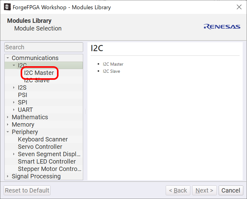The height and width of the screenshot is (199, 247).
Task: Collapse the Periphery category
Action: tap(8, 132)
